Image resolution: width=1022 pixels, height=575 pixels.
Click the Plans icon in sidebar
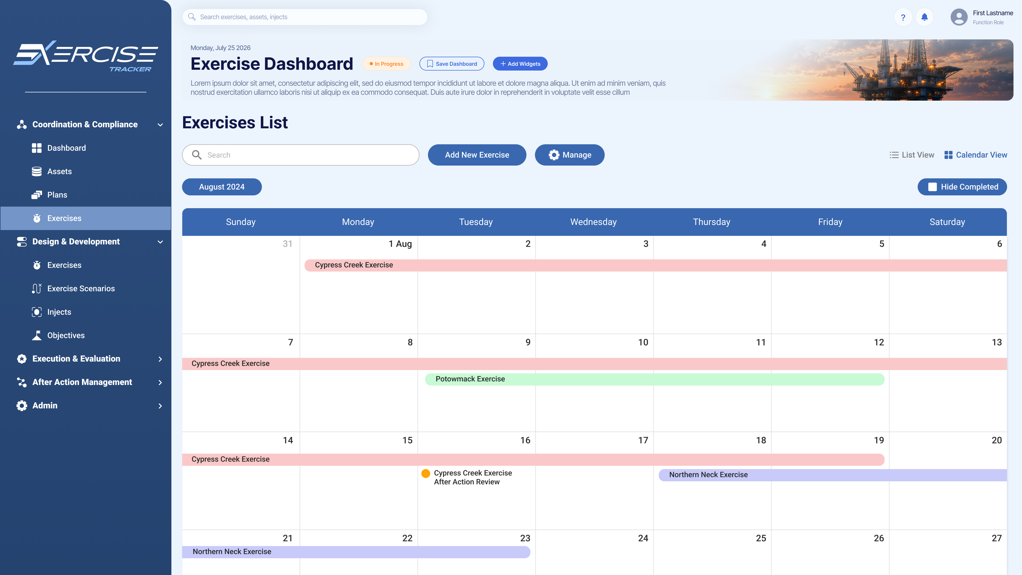click(36, 195)
